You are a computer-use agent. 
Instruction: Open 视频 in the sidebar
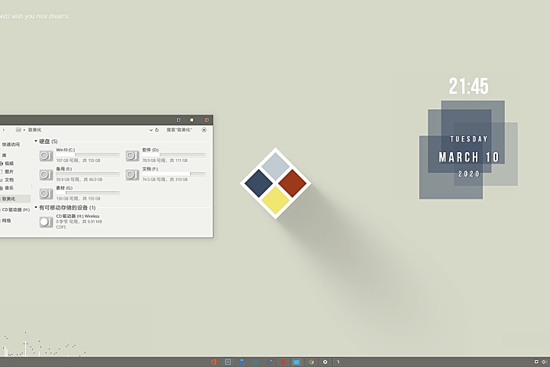click(9, 164)
